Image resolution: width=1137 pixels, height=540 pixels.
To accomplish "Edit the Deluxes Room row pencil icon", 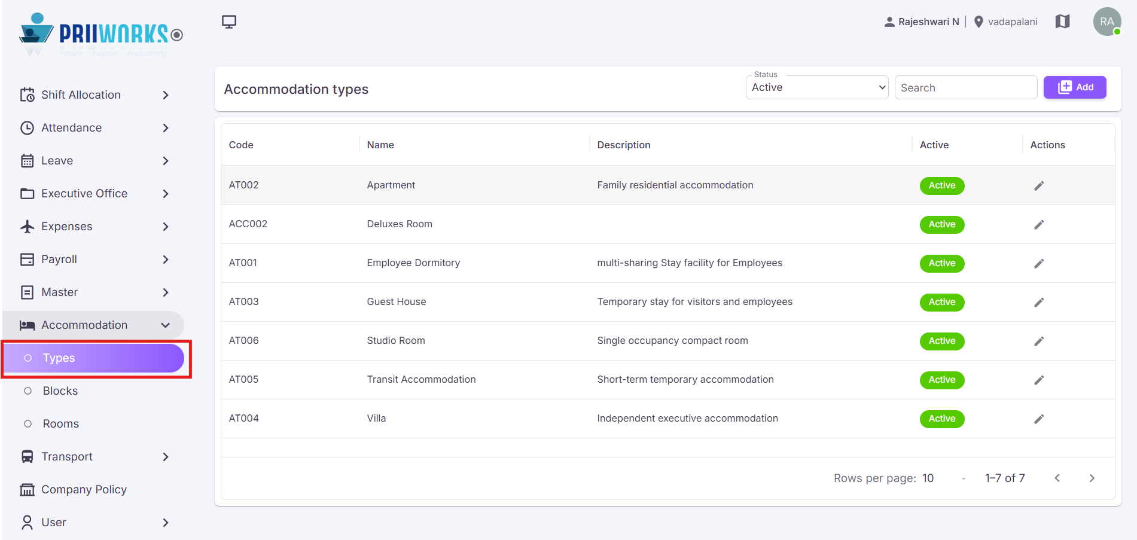I will tap(1039, 225).
